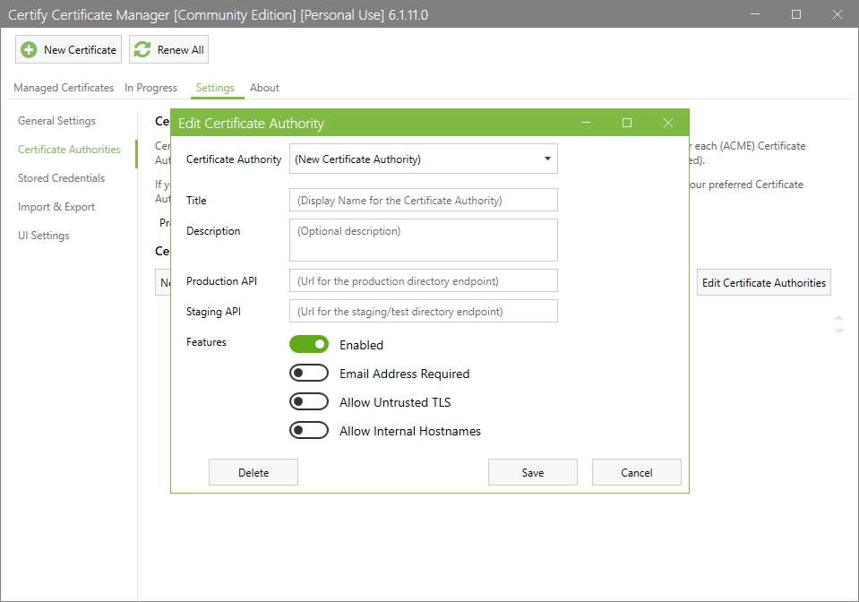Click the Delete button
The width and height of the screenshot is (859, 602).
(x=253, y=472)
